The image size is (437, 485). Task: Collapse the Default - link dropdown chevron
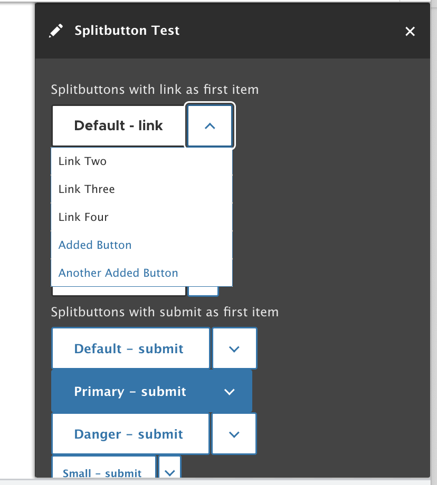click(x=210, y=126)
